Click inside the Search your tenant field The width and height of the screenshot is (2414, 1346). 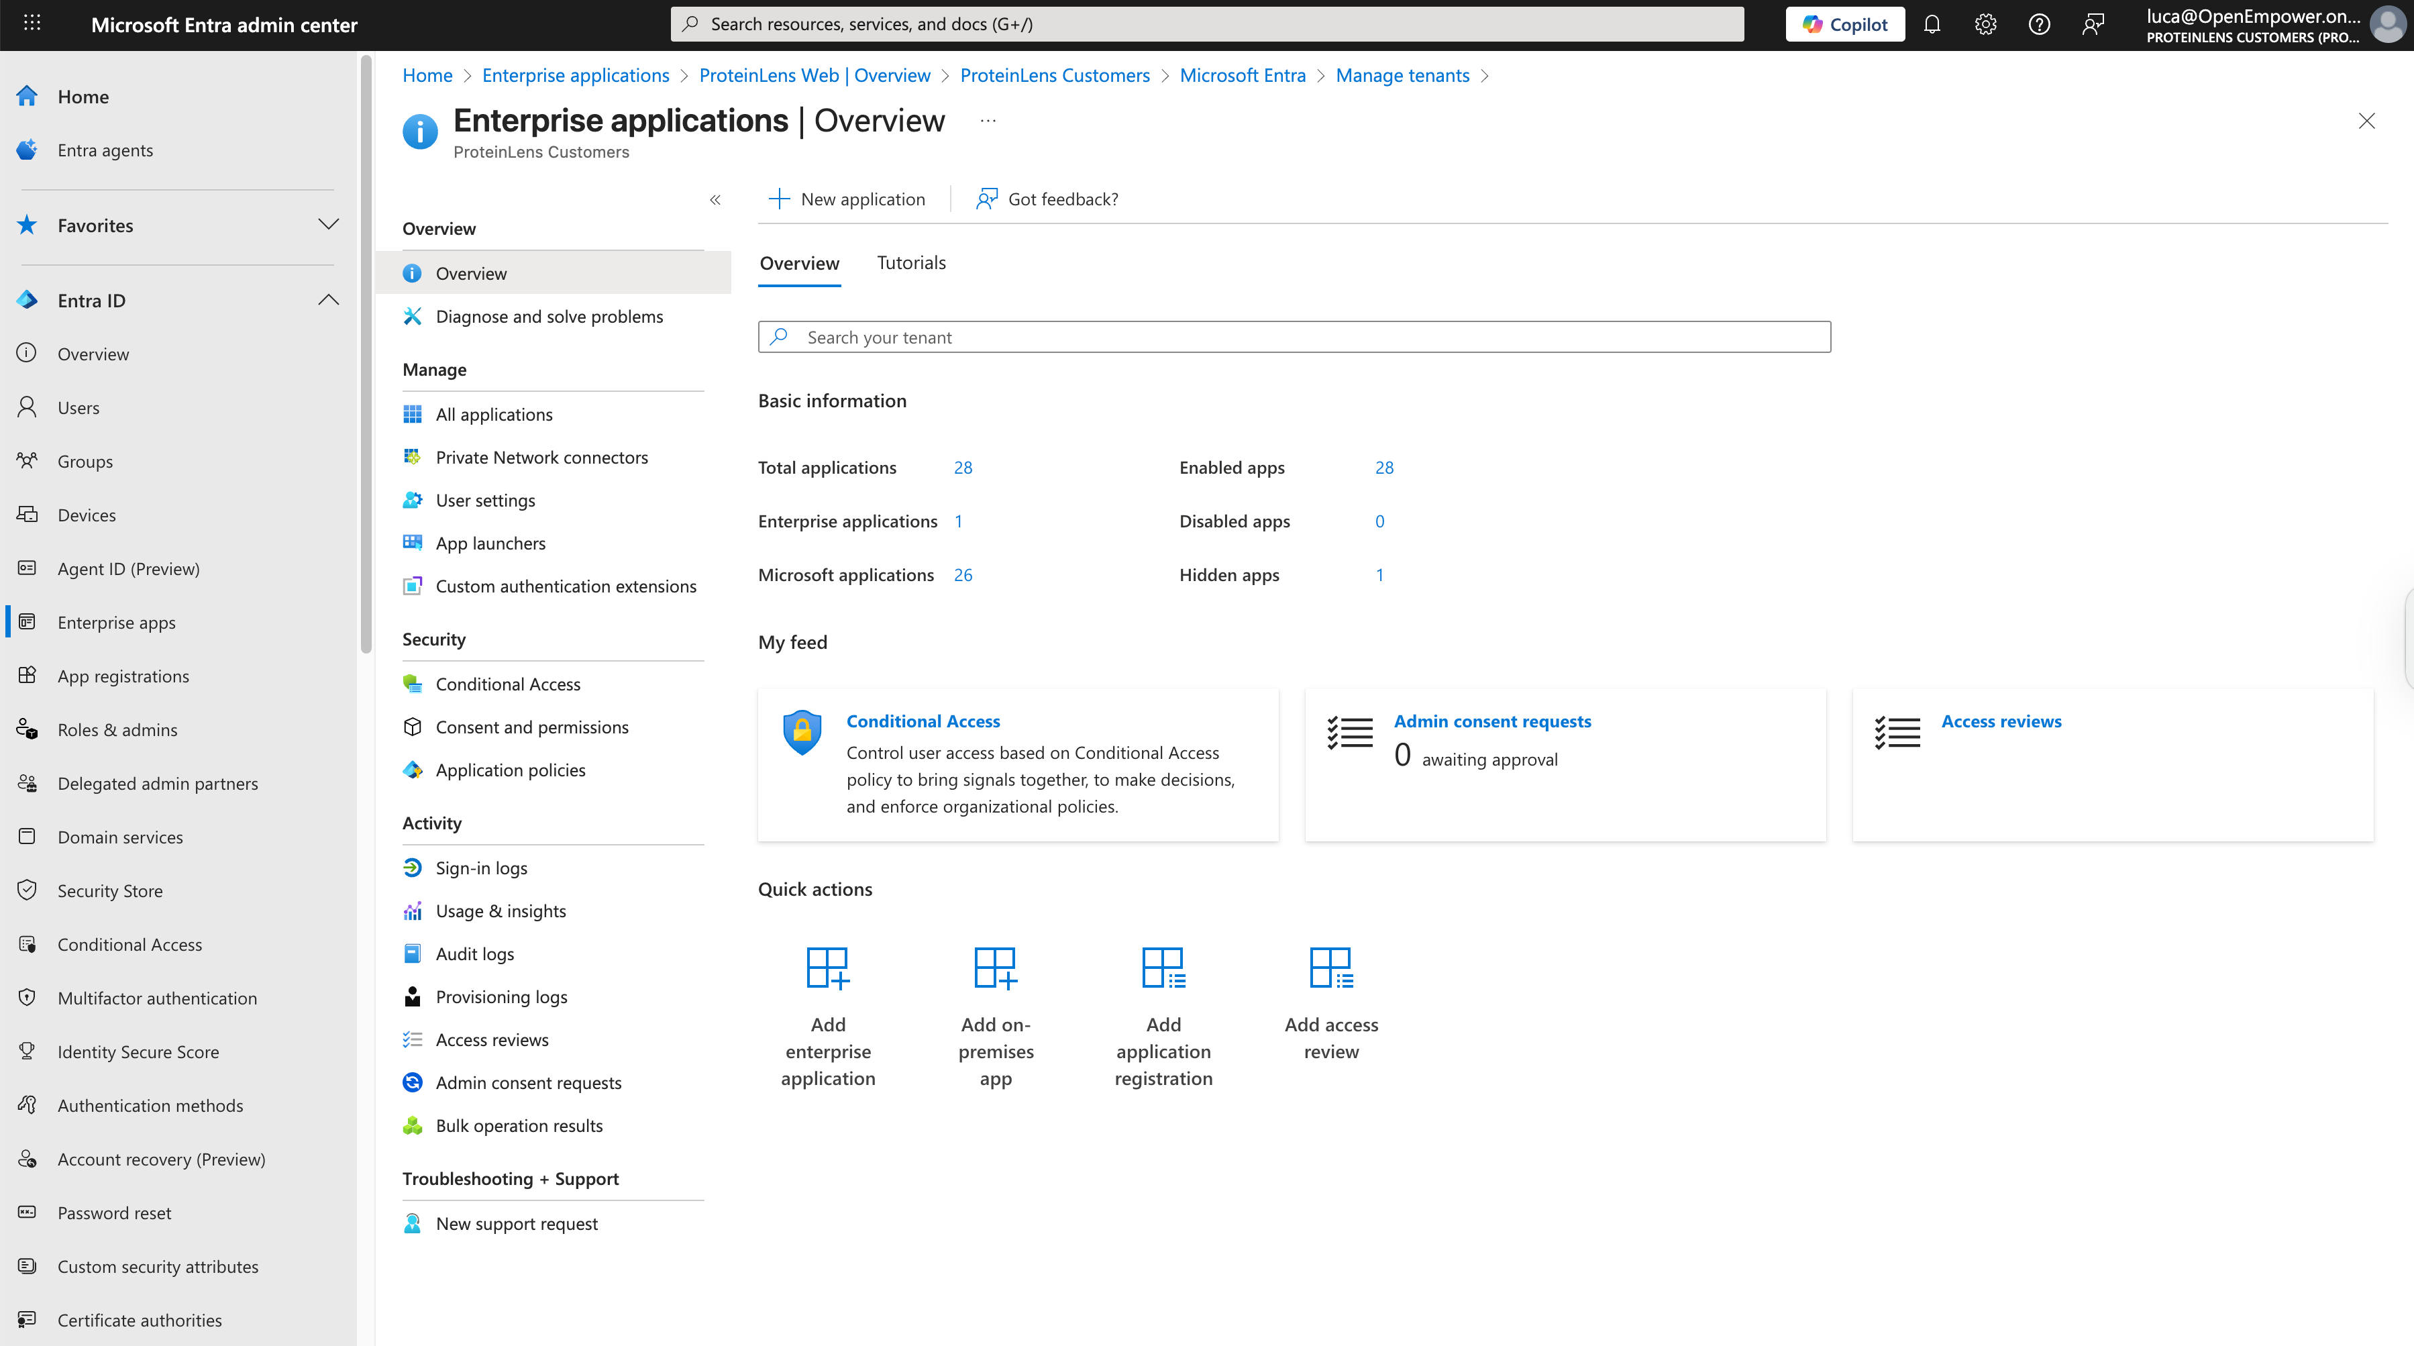(1294, 337)
